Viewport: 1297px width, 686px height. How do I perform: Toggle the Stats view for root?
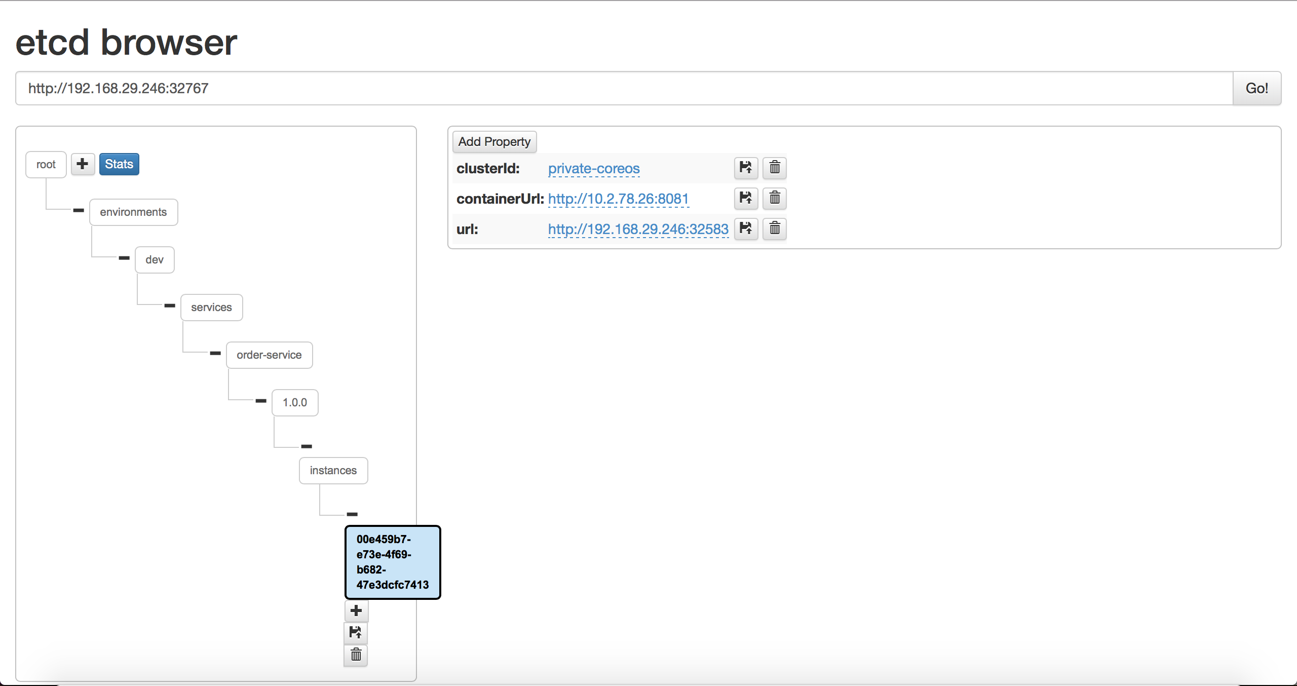coord(119,164)
